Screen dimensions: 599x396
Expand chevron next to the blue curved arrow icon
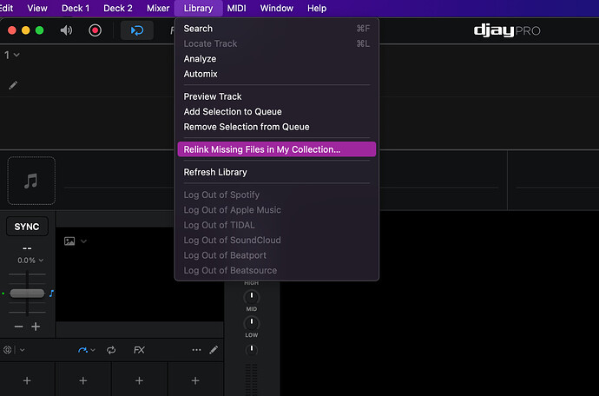93,350
